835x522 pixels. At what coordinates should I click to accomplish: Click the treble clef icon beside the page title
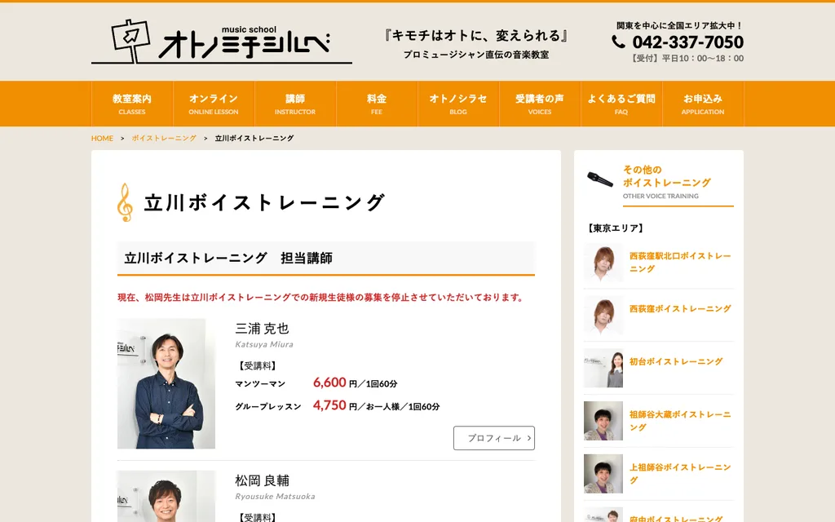pos(125,202)
